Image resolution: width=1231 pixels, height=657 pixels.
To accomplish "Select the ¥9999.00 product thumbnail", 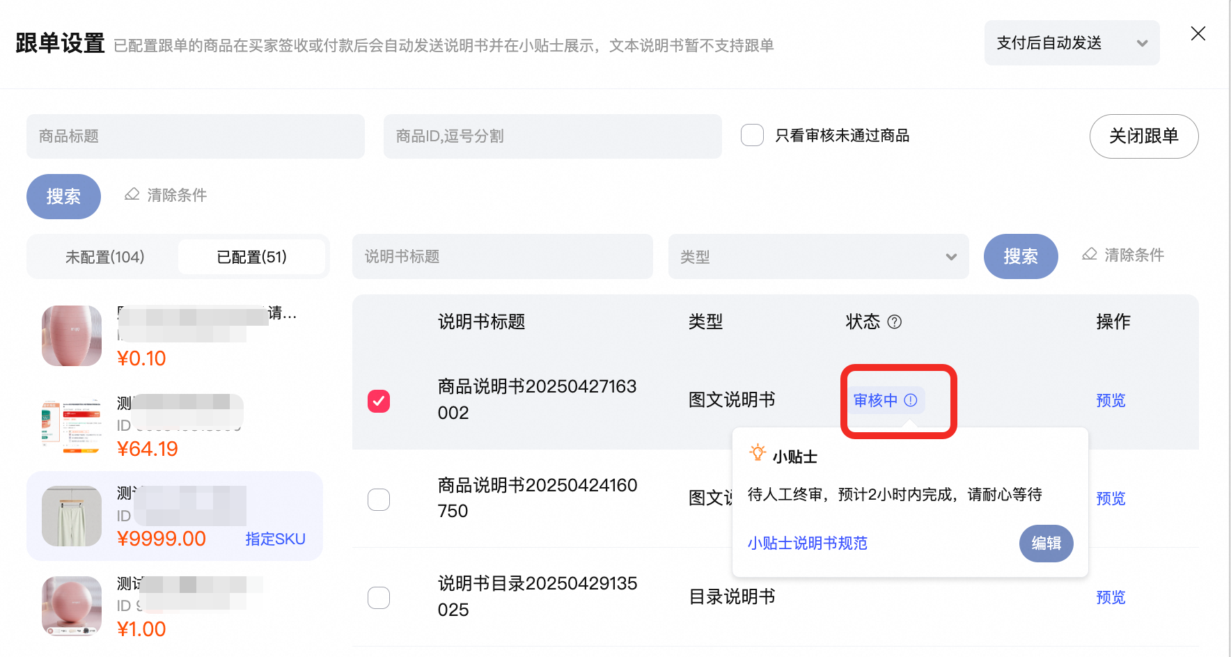I will (x=72, y=516).
